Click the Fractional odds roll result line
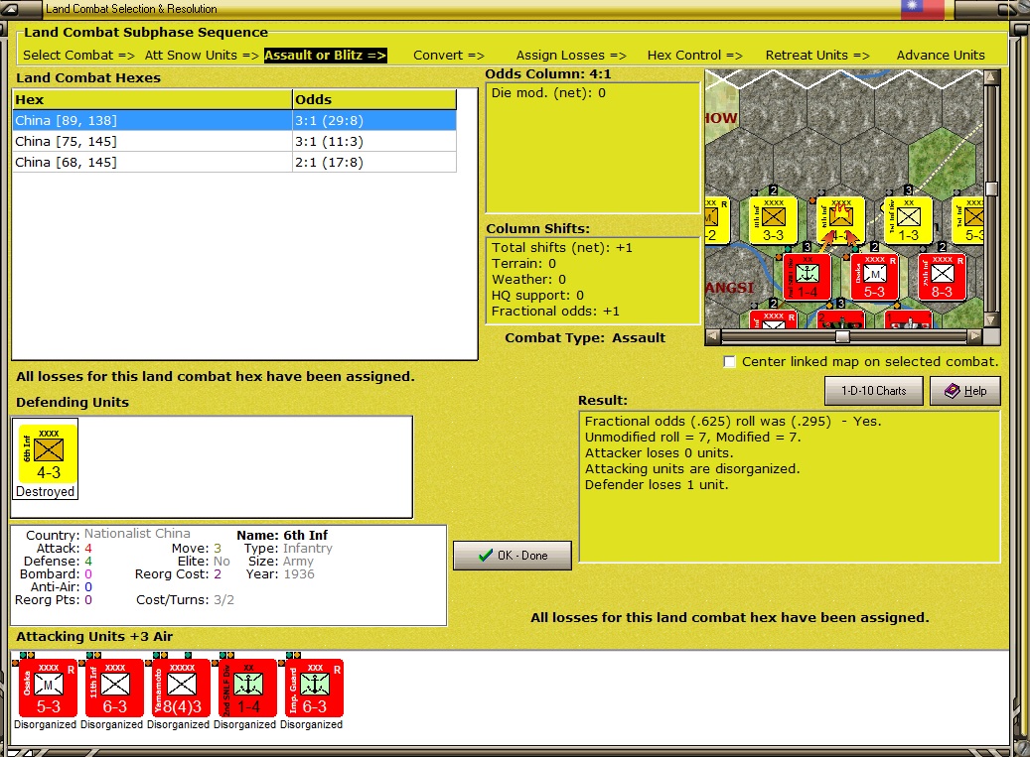Screen dimensions: 1030x757 733,421
